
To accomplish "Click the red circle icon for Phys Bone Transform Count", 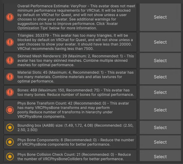I will [10, 110].
